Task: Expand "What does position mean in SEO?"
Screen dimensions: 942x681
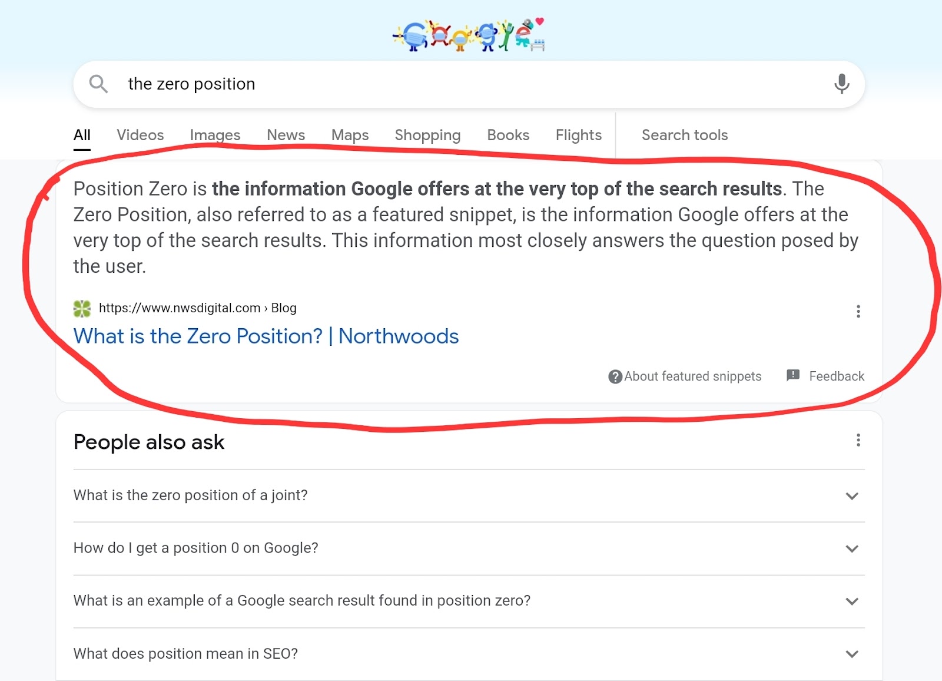Action: click(469, 654)
